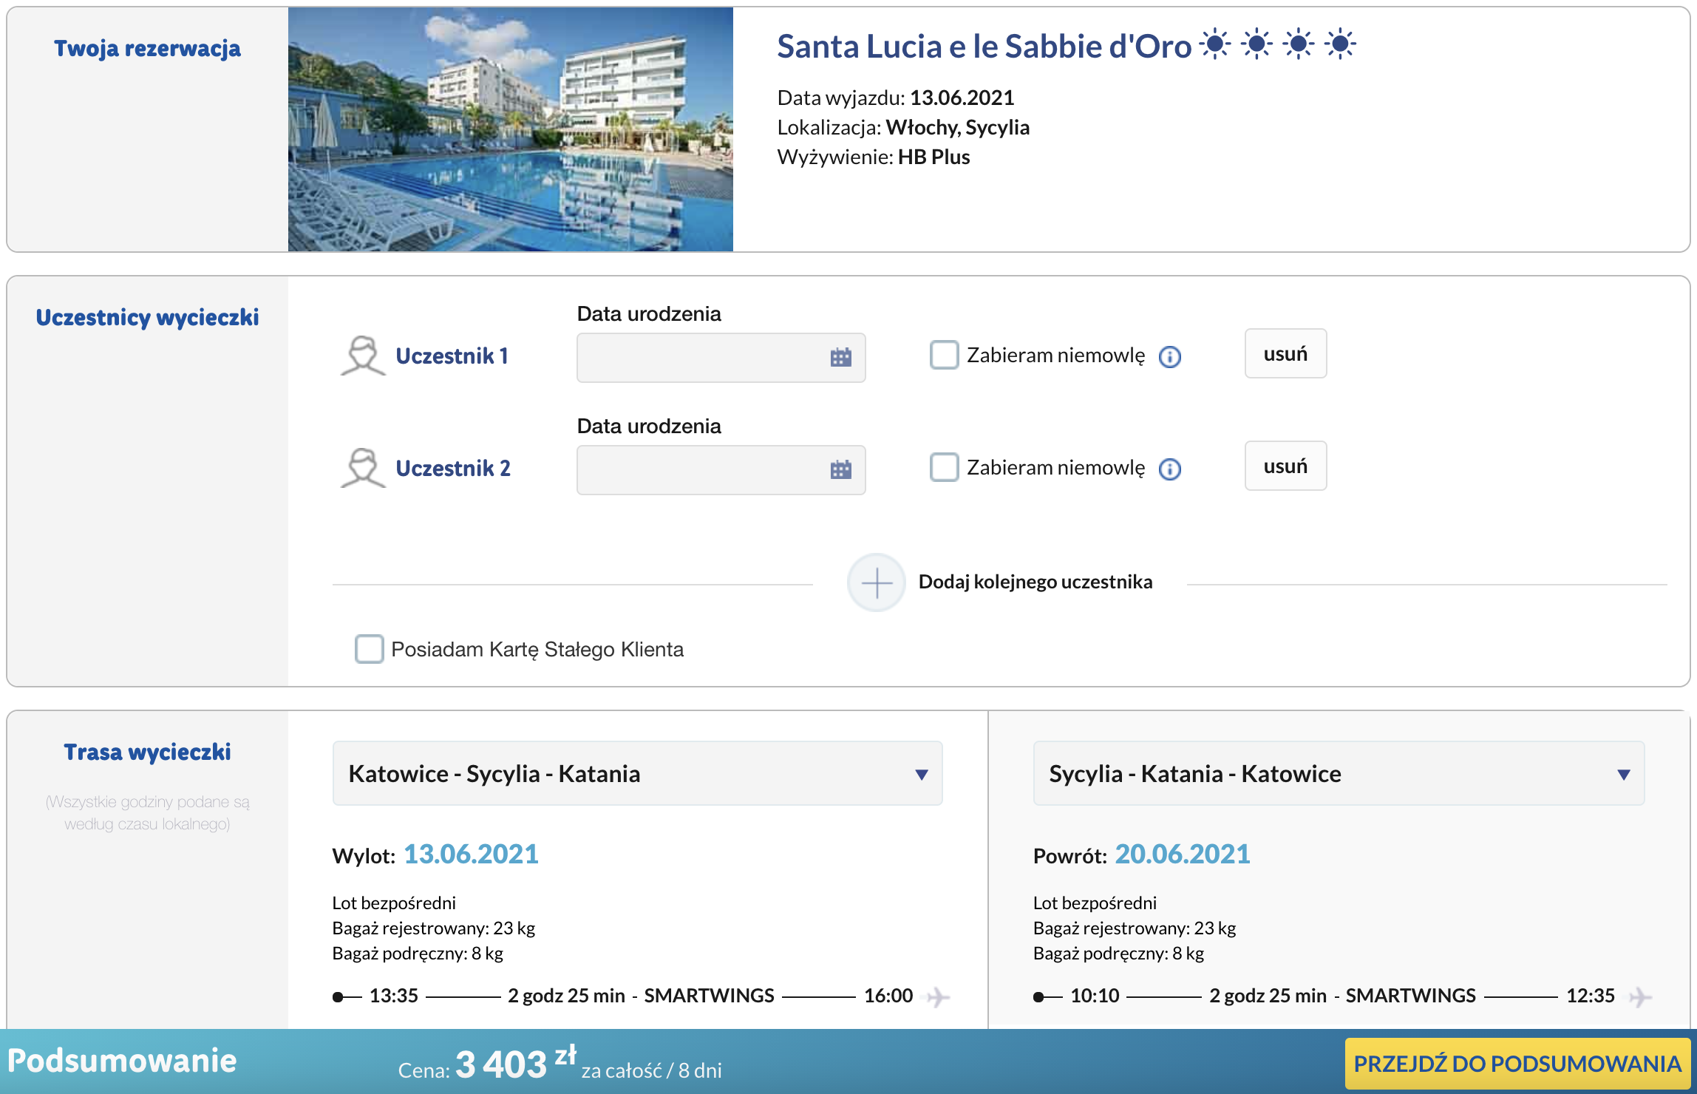Viewport: 1697px width, 1094px height.
Task: Remove Uczestnik 1 with usuń button
Action: click(1286, 353)
